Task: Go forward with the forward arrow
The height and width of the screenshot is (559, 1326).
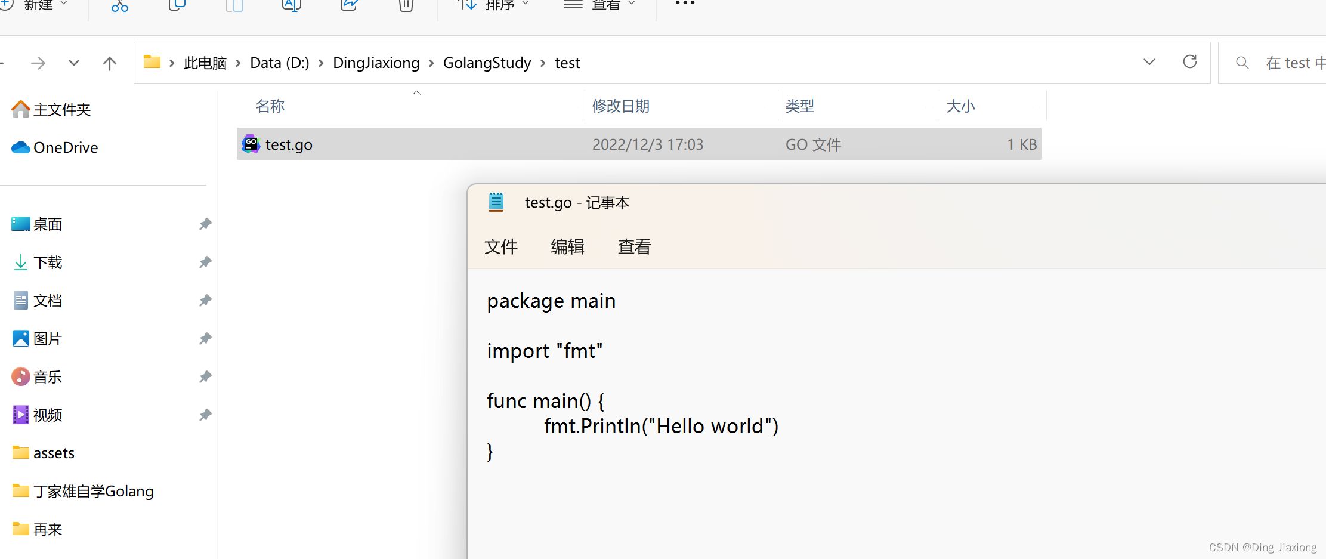Action: (38, 63)
